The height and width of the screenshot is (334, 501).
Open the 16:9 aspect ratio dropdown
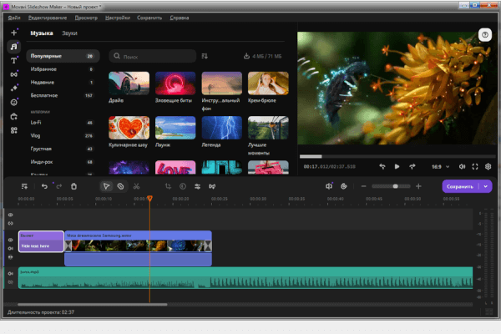(441, 166)
